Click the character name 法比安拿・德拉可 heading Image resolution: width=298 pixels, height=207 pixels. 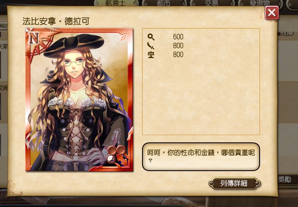56,21
